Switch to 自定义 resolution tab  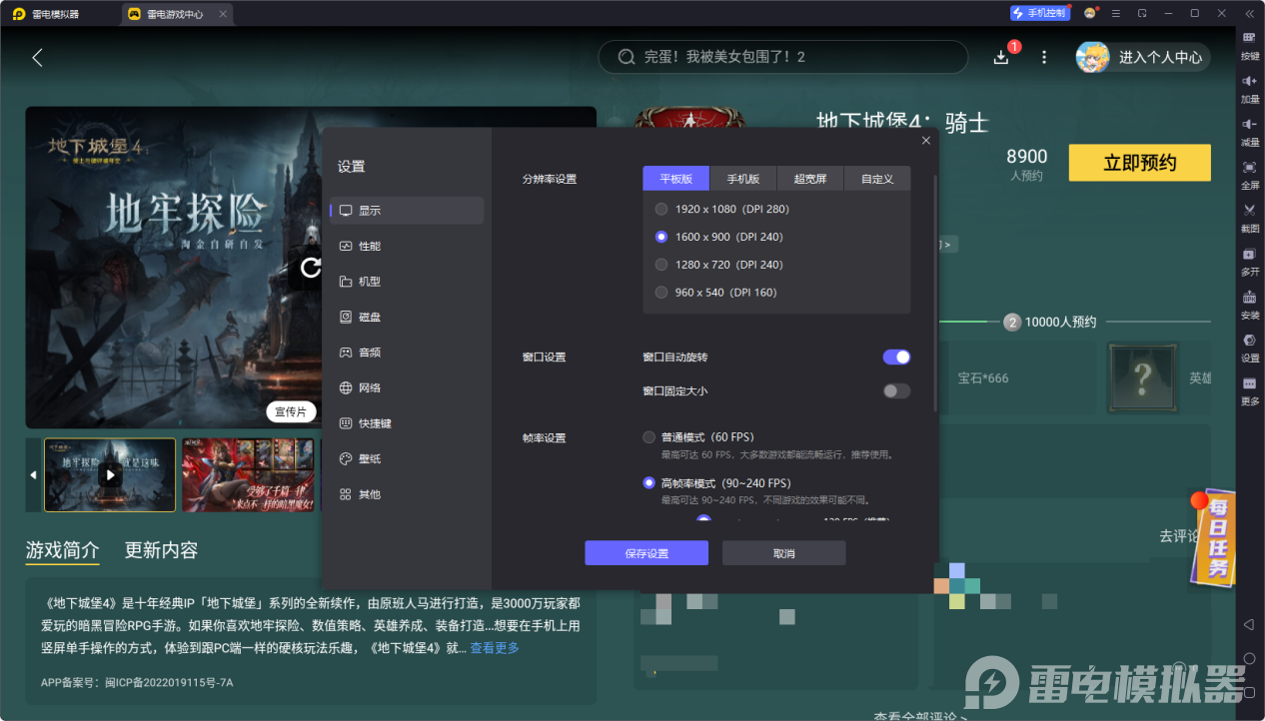(x=877, y=179)
